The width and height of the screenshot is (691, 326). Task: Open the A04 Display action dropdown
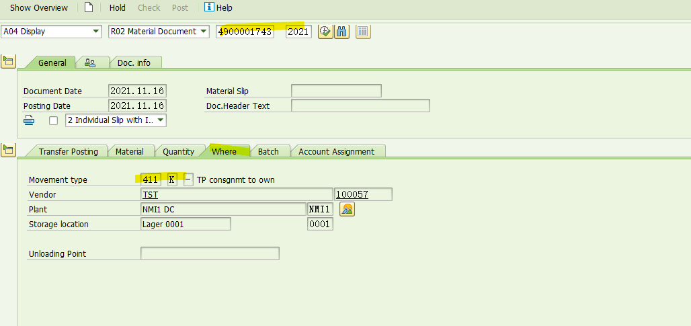[52, 32]
